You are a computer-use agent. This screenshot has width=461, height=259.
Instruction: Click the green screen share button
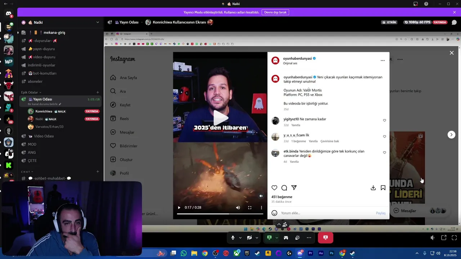coord(269,237)
